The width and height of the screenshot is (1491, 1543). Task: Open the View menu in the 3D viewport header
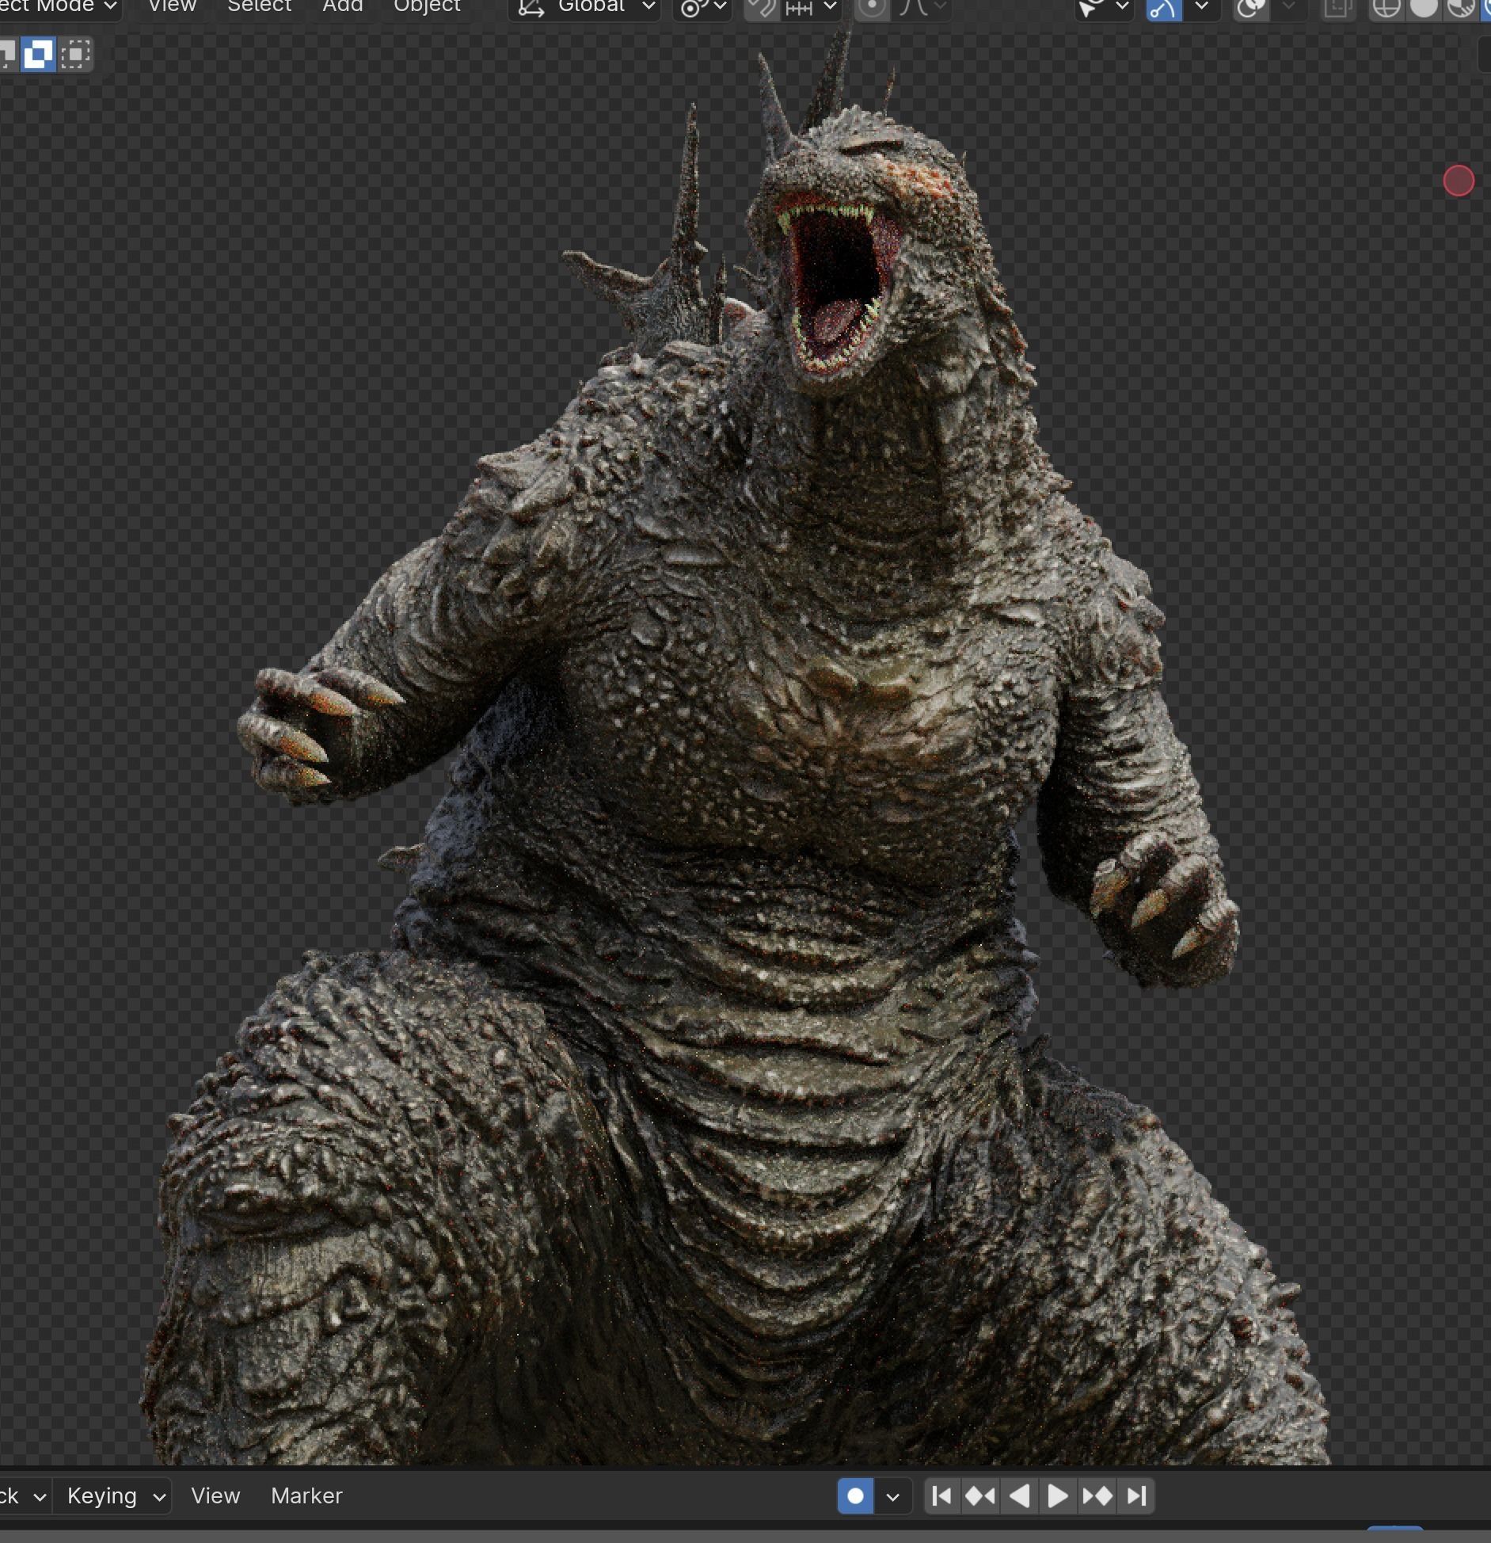click(172, 6)
